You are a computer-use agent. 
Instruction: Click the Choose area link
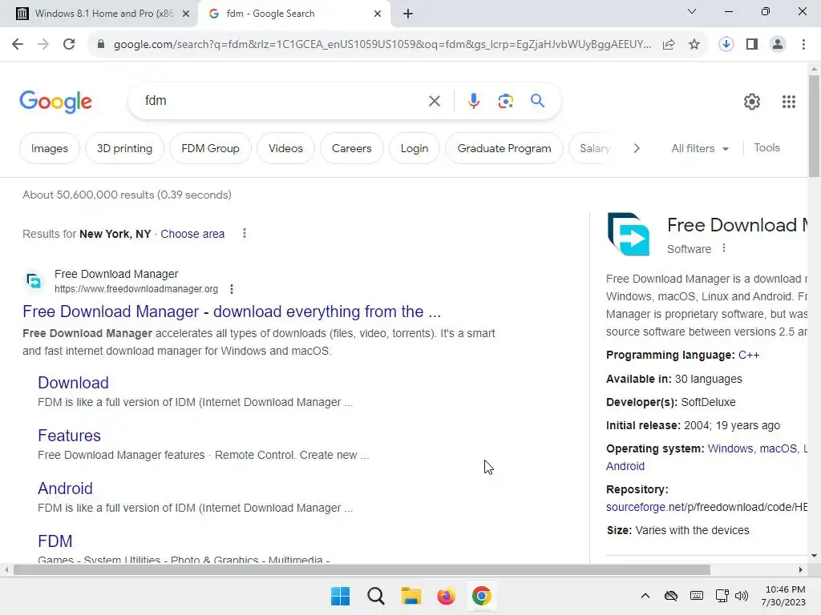tap(192, 234)
